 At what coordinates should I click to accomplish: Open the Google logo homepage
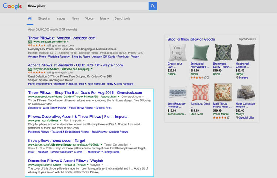12,6
